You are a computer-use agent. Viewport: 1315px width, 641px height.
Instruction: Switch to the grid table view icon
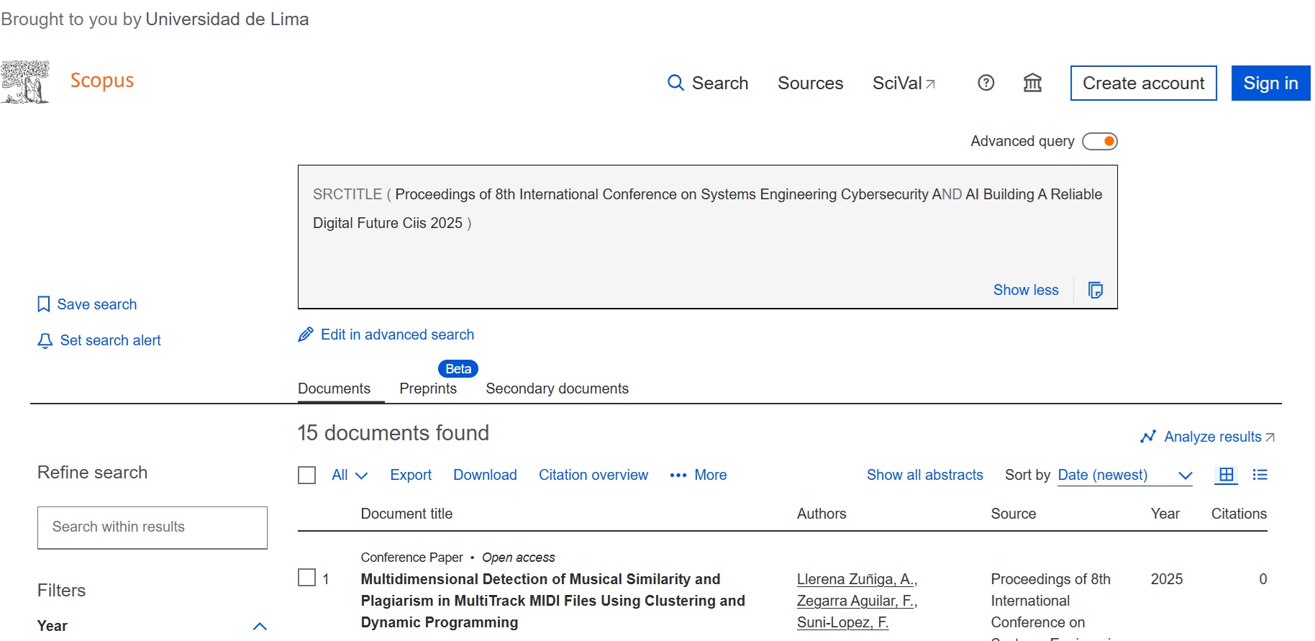[1226, 475]
